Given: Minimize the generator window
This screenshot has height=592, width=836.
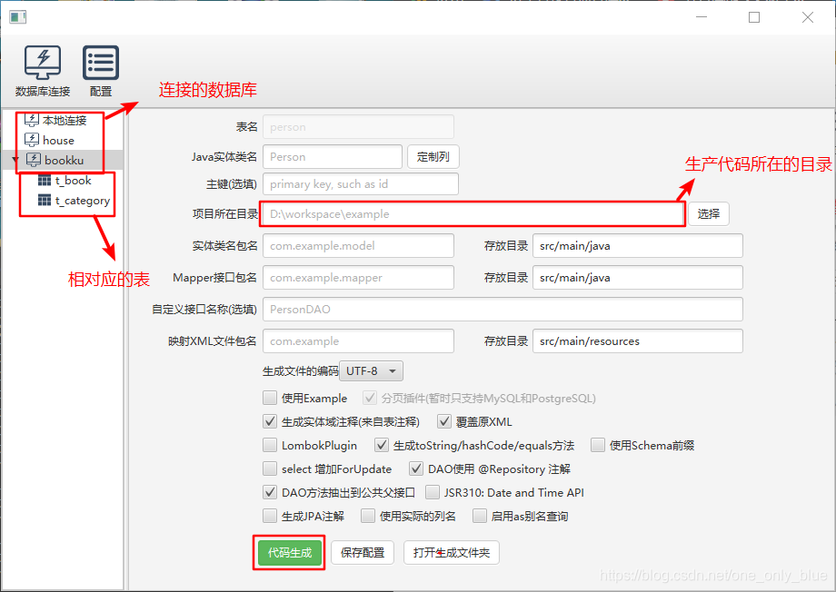Looking at the screenshot, I should point(702,17).
